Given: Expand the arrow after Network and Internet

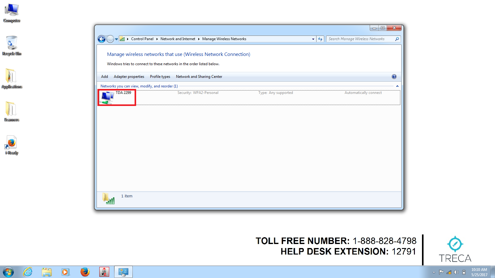Looking at the screenshot, I should pyautogui.click(x=199, y=39).
